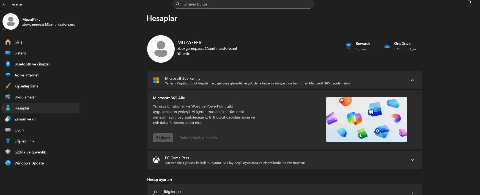Image resolution: width=480 pixels, height=195 pixels.
Task: Select Uygulamalar in the sidebar
Action: (41, 97)
